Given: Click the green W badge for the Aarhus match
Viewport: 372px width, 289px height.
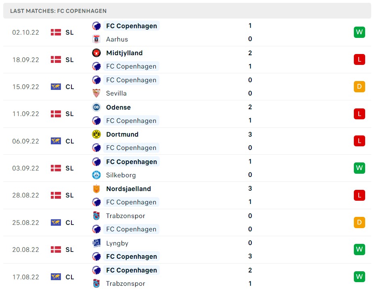Looking at the screenshot, I should pos(359,32).
